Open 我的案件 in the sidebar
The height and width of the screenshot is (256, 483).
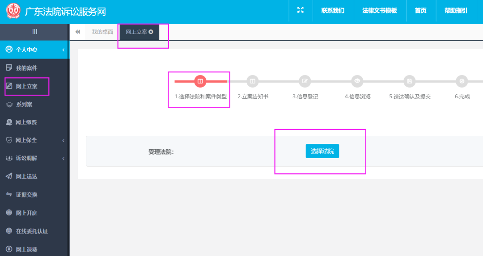pyautogui.click(x=26, y=68)
